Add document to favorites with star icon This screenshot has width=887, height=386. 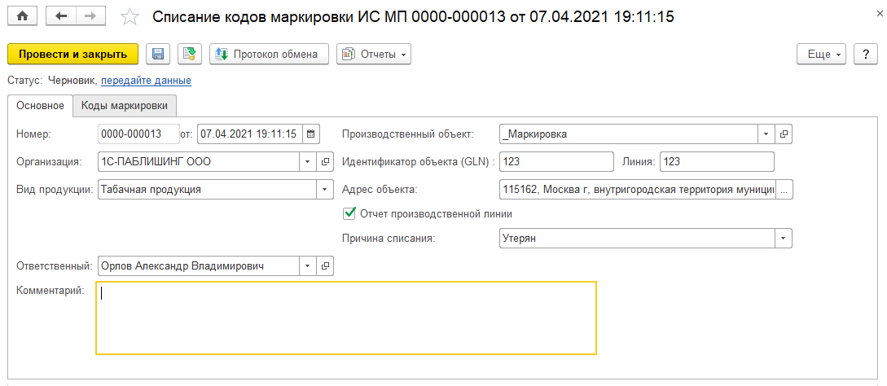tap(130, 16)
